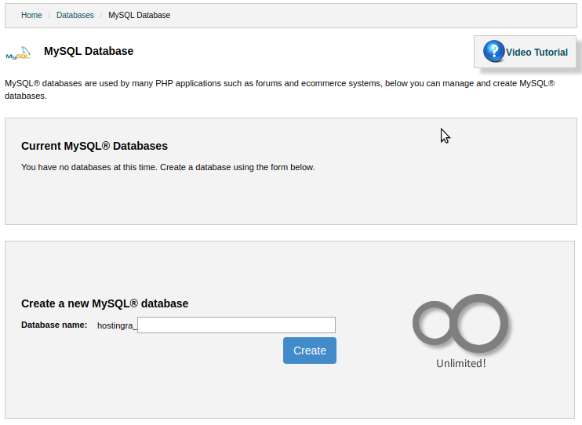
Task: Focus the Database name input field
Action: [x=236, y=325]
